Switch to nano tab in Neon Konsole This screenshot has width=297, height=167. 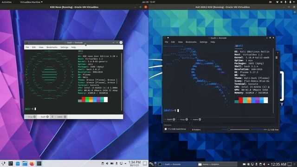59,117
